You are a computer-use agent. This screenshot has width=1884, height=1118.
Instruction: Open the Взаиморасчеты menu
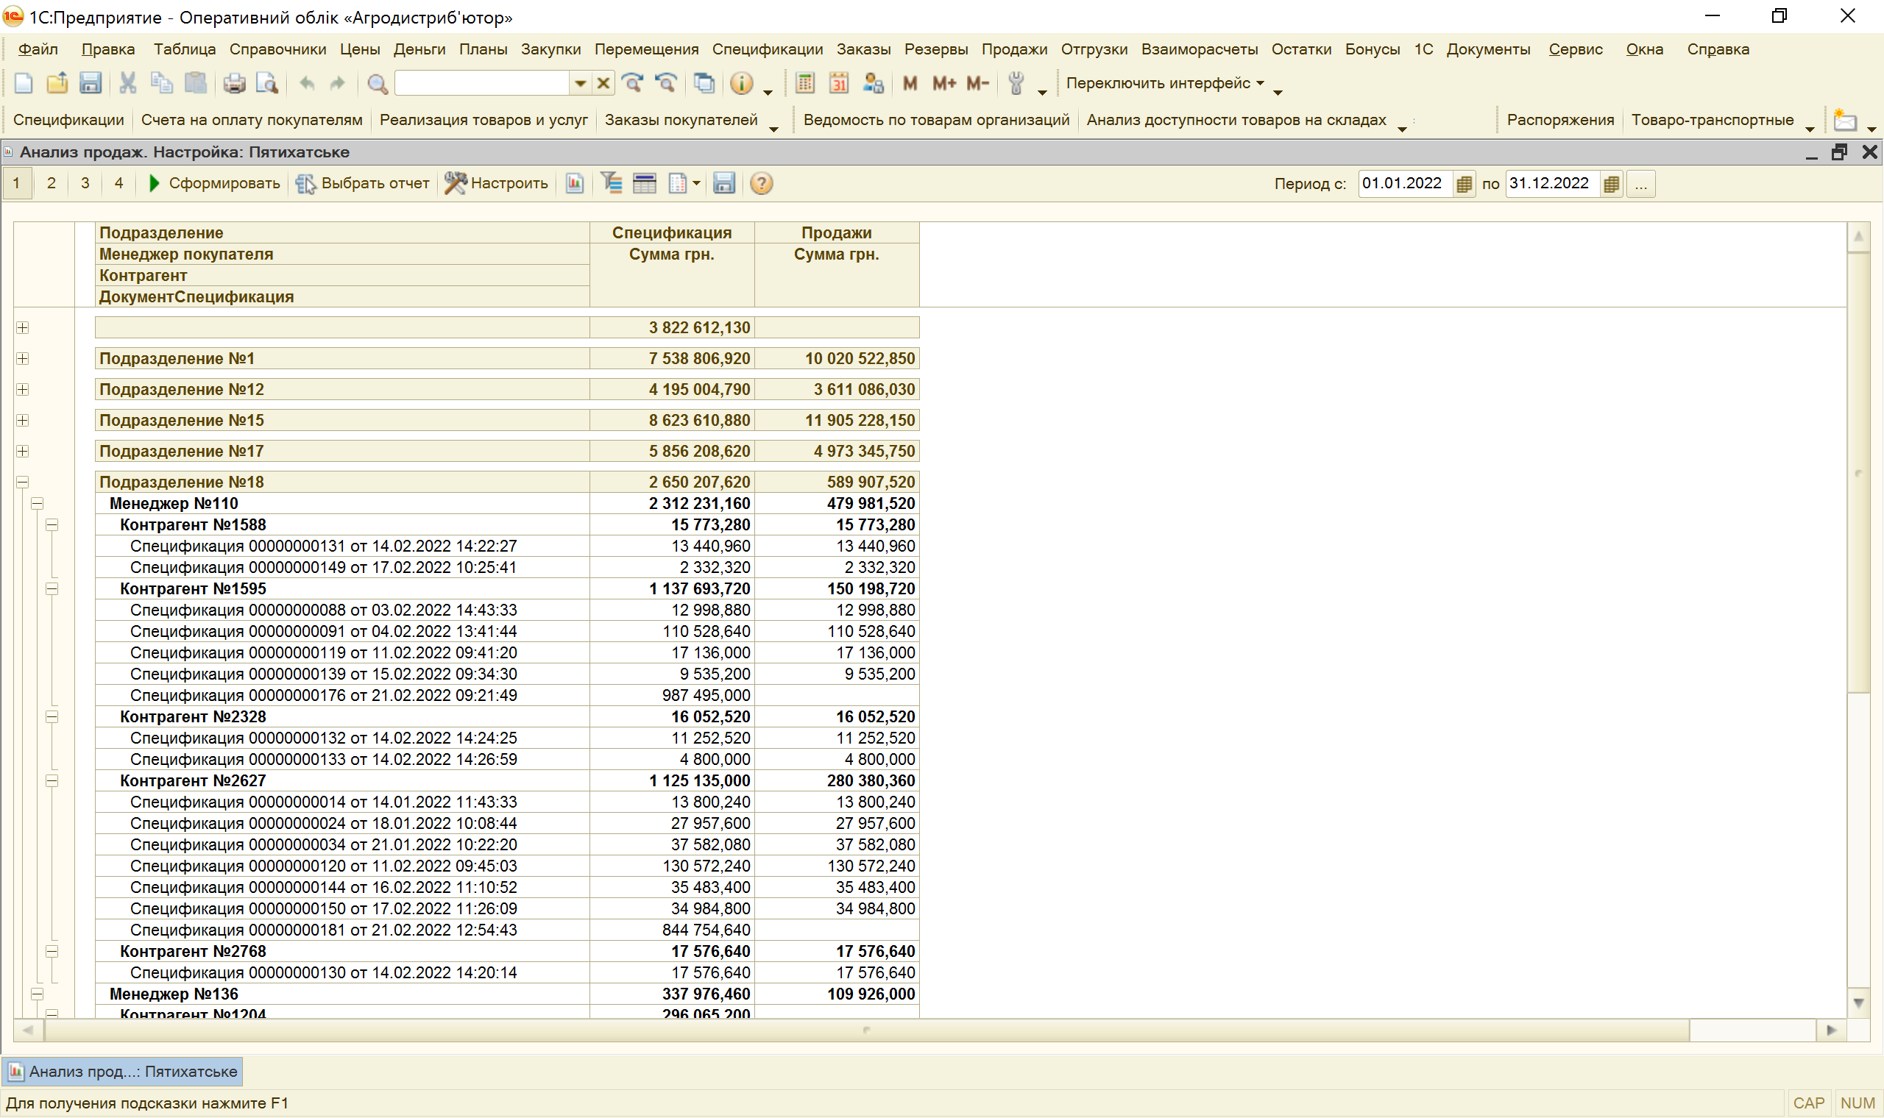pyautogui.click(x=1199, y=50)
